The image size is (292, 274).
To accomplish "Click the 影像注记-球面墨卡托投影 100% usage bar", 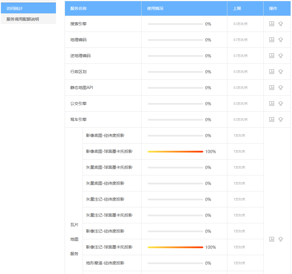I will pos(175,247).
